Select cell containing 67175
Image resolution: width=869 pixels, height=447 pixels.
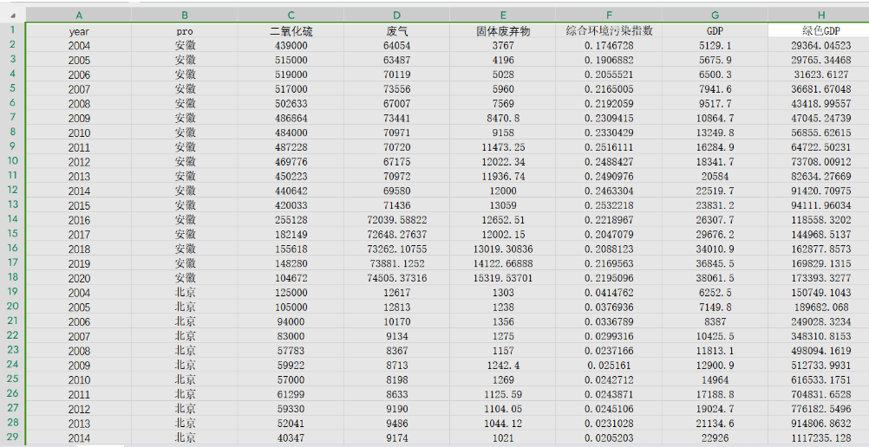[397, 161]
